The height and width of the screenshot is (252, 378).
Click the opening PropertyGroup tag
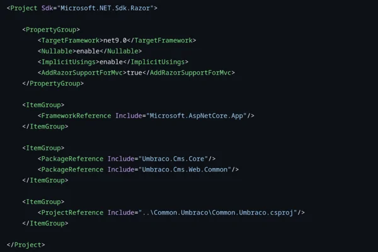(x=51, y=30)
